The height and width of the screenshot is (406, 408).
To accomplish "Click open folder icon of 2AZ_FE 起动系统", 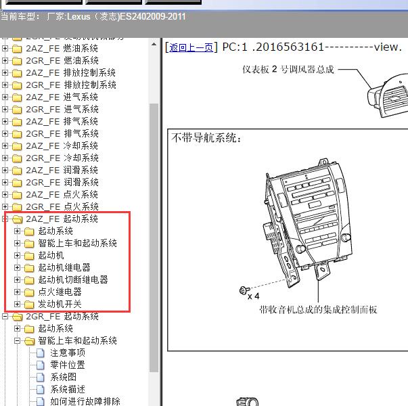I will [x=17, y=219].
